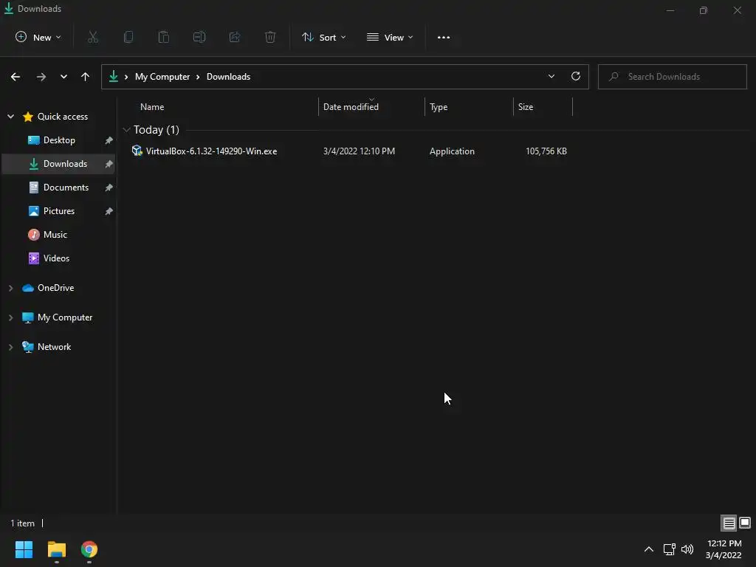Click the Rename icon in toolbar
The height and width of the screenshot is (567, 756).
coord(199,37)
